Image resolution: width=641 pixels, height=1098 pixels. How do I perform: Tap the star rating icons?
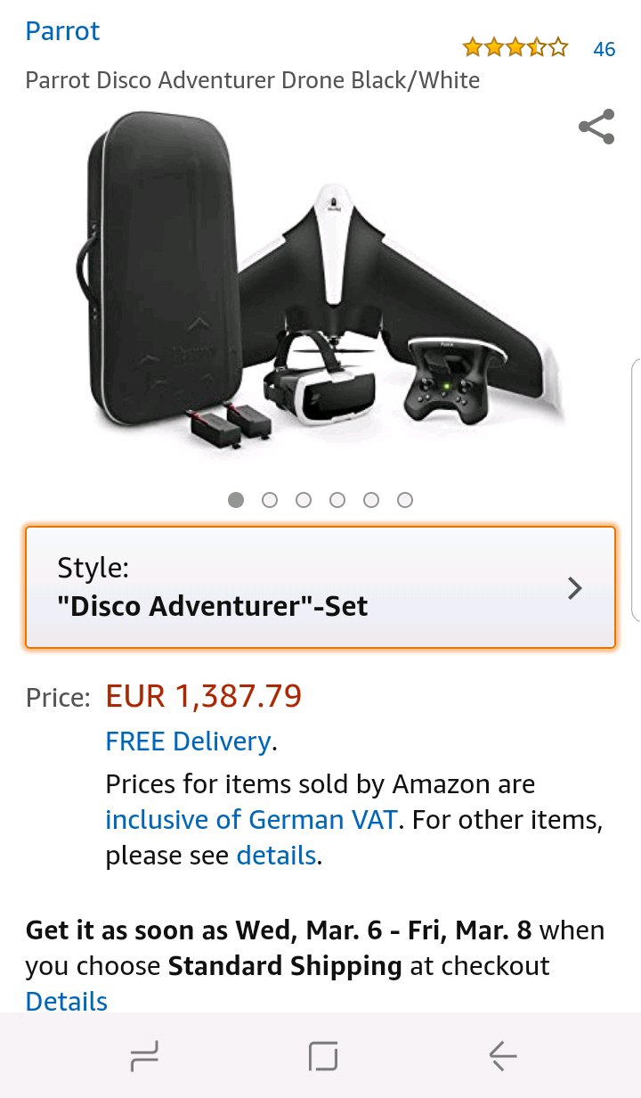[x=515, y=47]
